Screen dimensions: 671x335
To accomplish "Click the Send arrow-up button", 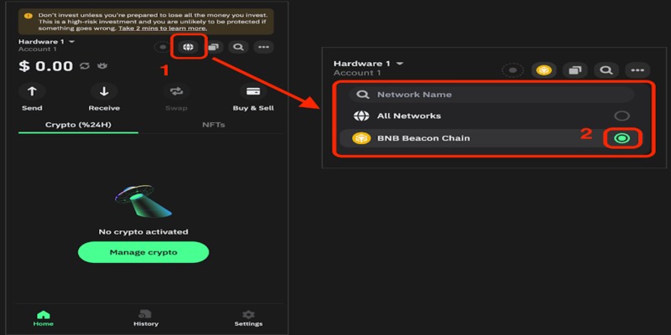I will (x=32, y=91).
